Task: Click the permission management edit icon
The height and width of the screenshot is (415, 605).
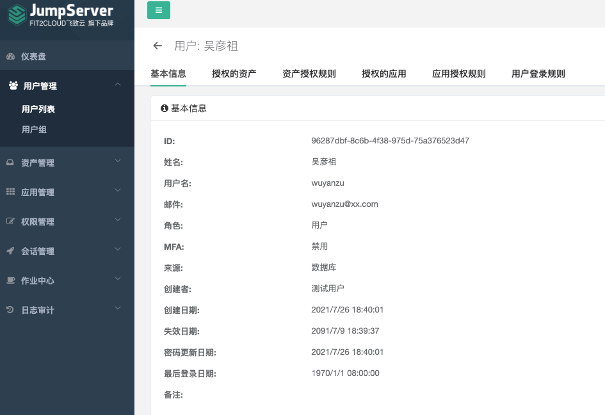Action: point(10,221)
